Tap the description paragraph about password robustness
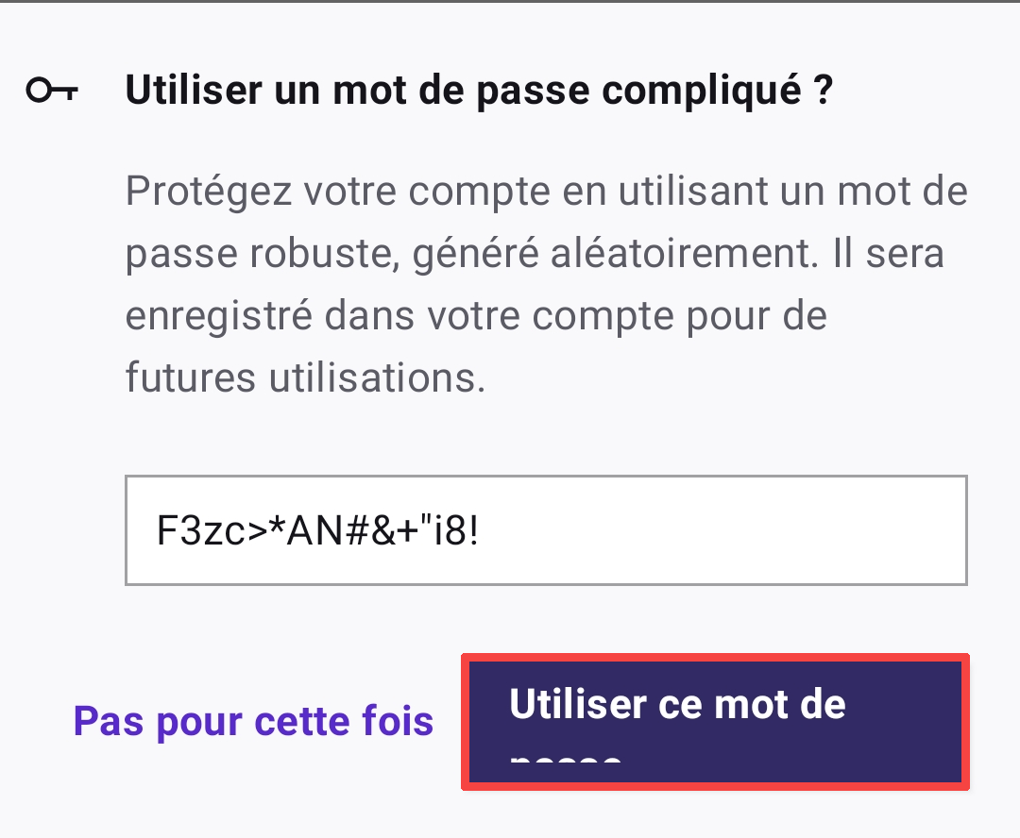The height and width of the screenshot is (838, 1020). click(546, 283)
